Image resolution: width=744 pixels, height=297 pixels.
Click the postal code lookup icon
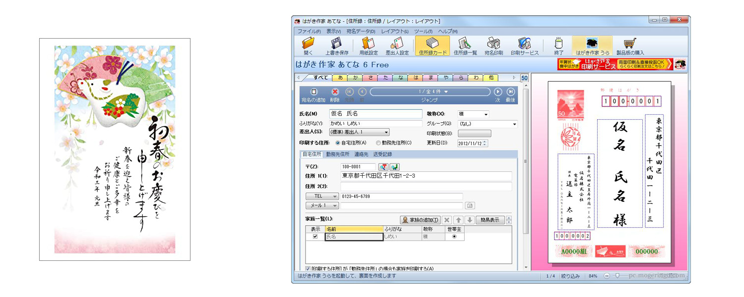[x=383, y=167]
